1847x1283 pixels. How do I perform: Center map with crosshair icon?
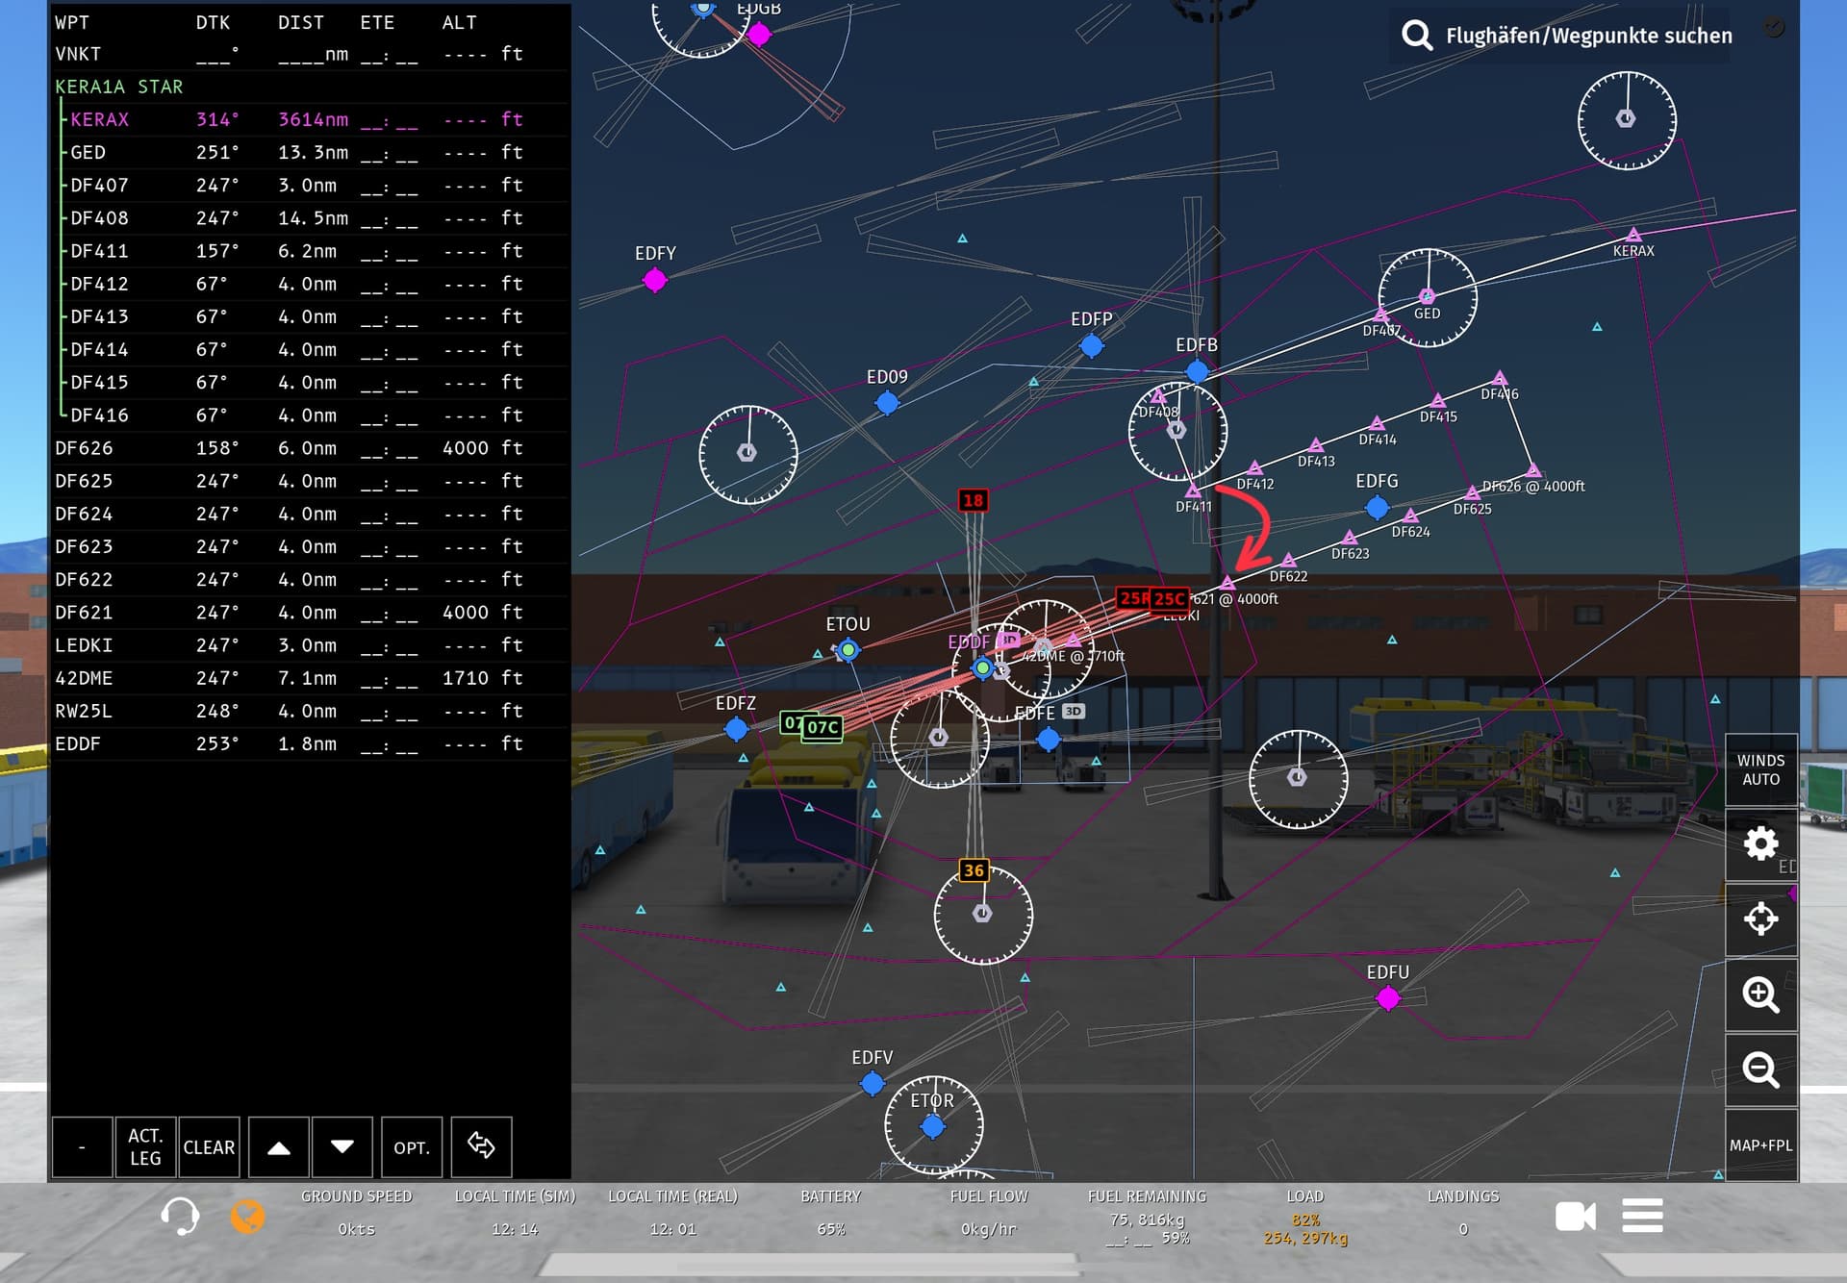tap(1760, 919)
